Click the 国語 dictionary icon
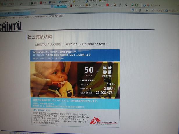 pyautogui.click(x=34, y=3)
